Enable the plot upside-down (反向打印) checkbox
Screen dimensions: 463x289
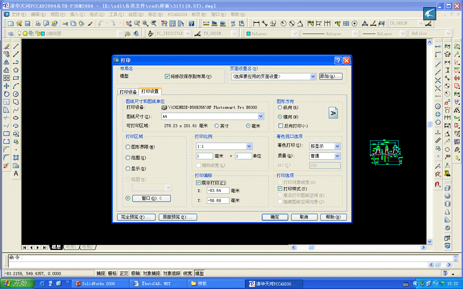281,126
